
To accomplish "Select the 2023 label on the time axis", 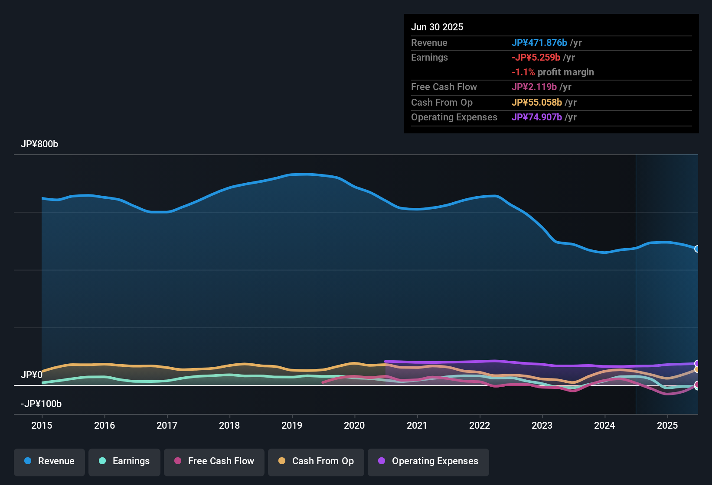I will click(542, 426).
